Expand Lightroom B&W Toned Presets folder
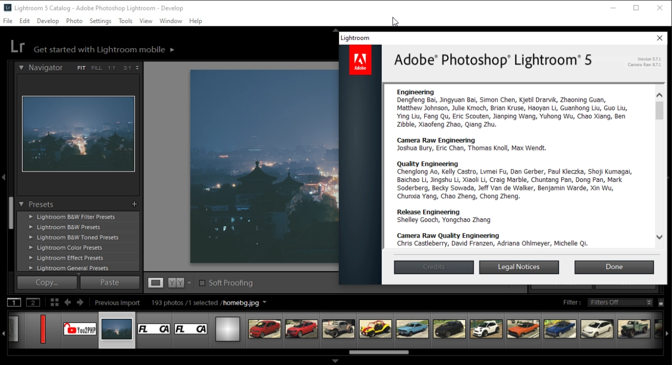Viewport: 672px width, 365px height. coord(31,237)
